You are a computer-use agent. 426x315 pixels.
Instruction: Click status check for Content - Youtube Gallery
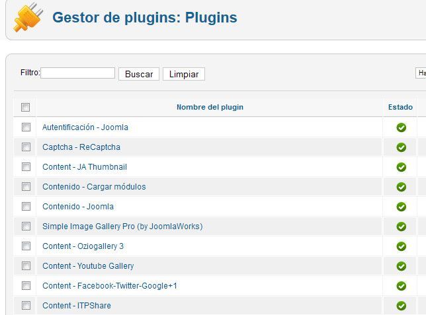point(401,266)
